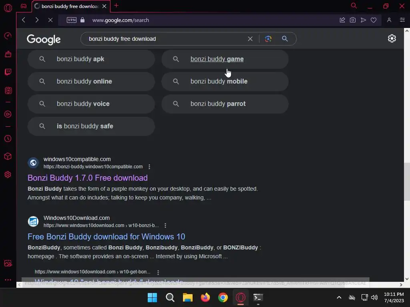Search related: bonzi buddy game
Screen dimensions: 410x307
pos(225,59)
